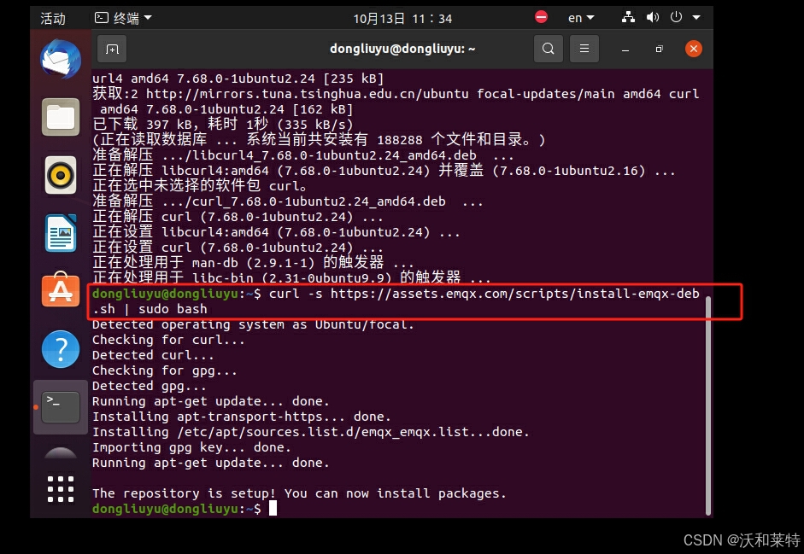Click the emqx_emqx.list installing line

tap(311, 432)
